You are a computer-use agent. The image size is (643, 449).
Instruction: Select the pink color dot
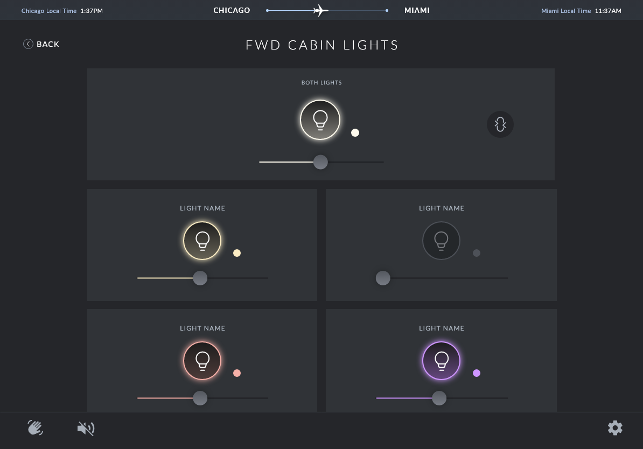[x=237, y=373]
